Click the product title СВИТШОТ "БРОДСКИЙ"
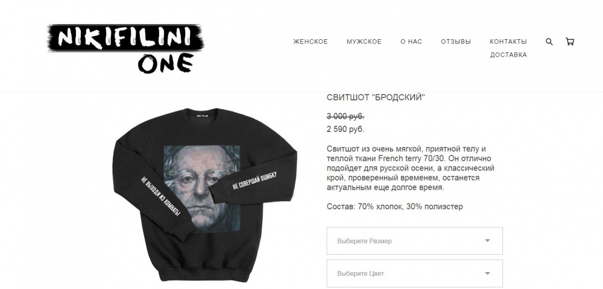This screenshot has width=603, height=289. tap(376, 98)
